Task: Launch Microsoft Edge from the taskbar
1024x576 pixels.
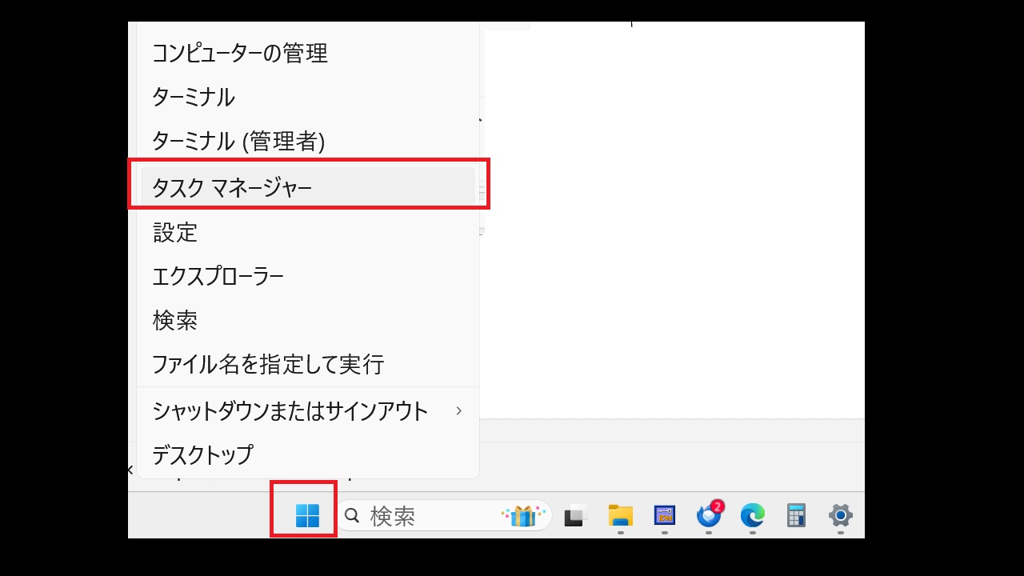Action: [752, 515]
